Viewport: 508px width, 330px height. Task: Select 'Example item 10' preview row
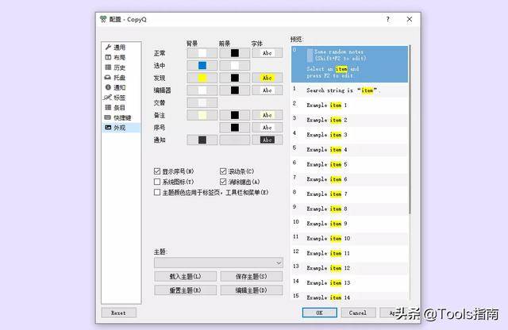[x=349, y=238]
